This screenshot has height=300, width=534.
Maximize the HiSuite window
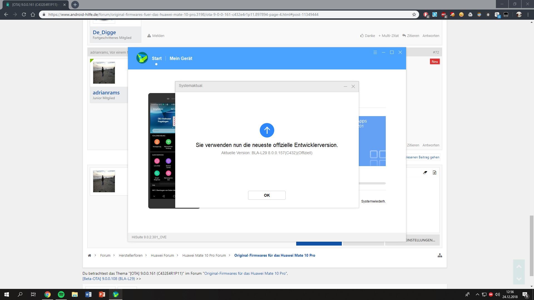click(392, 52)
